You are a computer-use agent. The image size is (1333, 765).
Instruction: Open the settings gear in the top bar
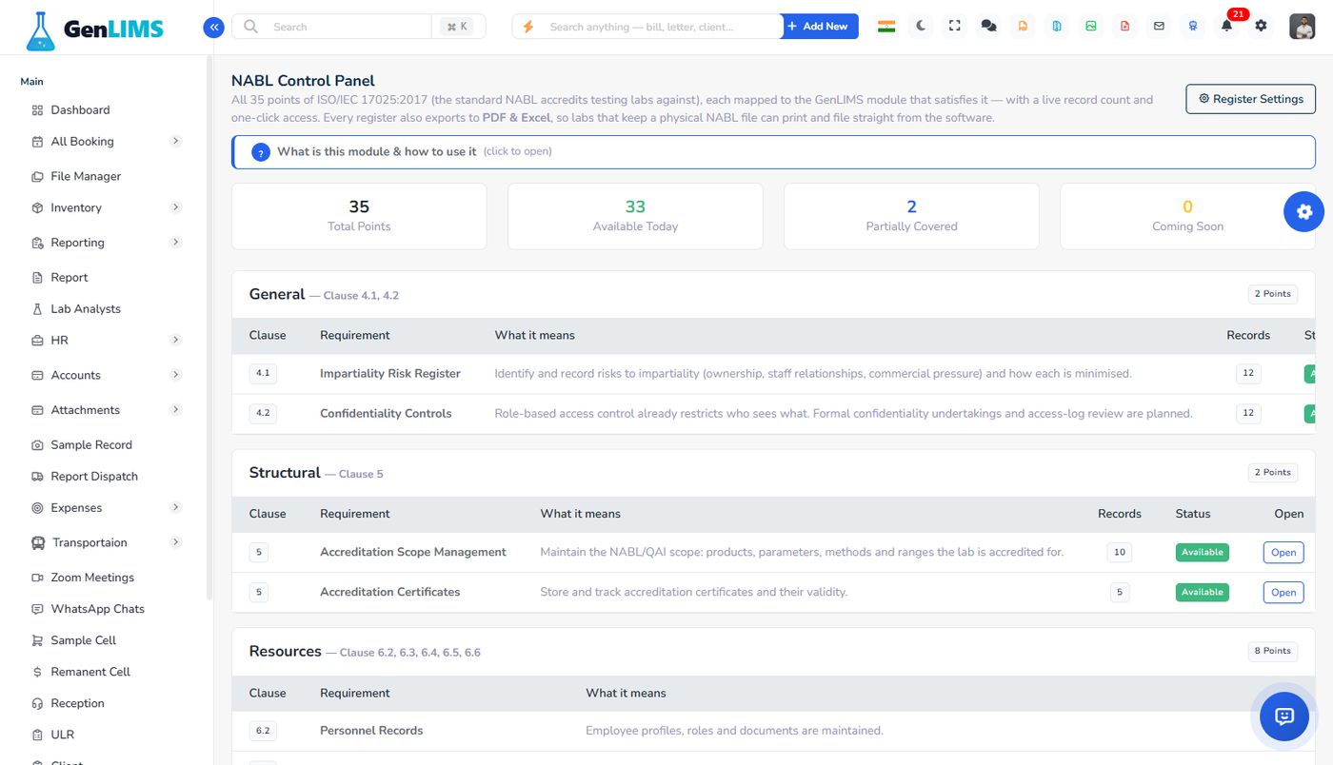tap(1261, 27)
